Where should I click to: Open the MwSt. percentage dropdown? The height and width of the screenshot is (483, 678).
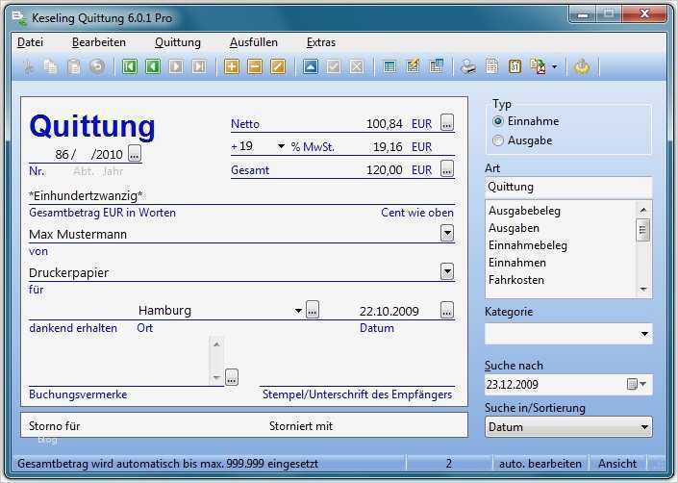(281, 146)
